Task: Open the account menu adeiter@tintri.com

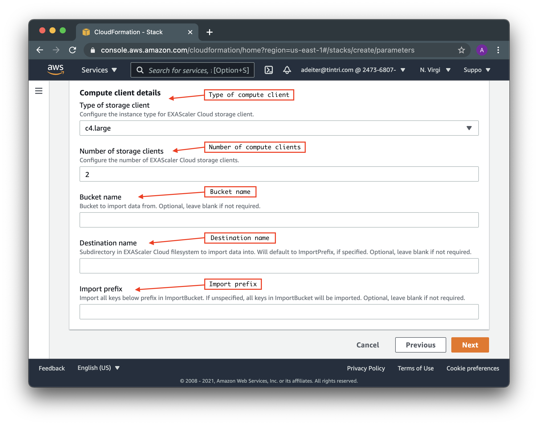Action: click(x=353, y=70)
